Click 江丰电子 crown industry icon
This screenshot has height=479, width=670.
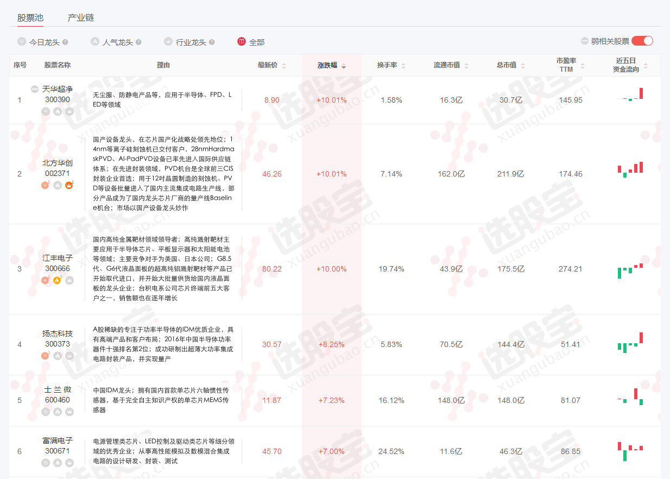[69, 280]
